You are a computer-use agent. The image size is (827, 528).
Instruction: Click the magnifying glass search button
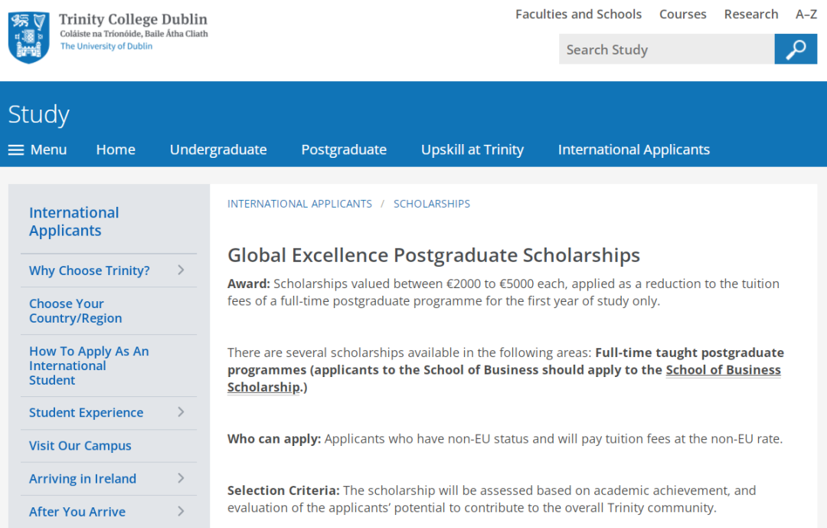point(796,49)
